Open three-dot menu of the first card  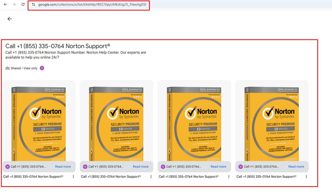73,177
